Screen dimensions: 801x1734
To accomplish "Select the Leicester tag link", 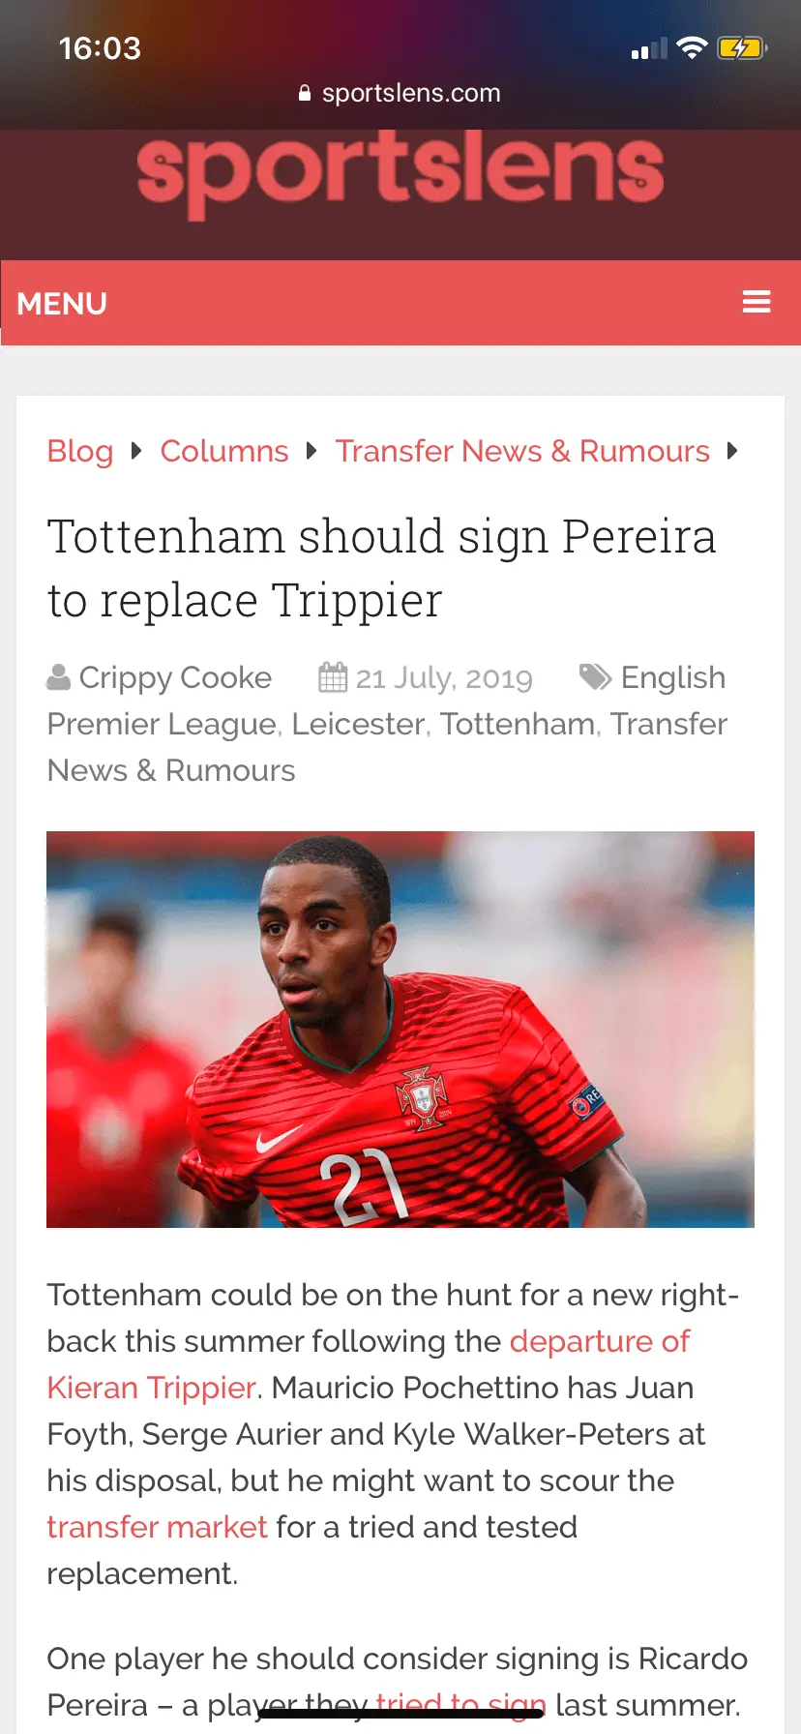I will tap(358, 724).
